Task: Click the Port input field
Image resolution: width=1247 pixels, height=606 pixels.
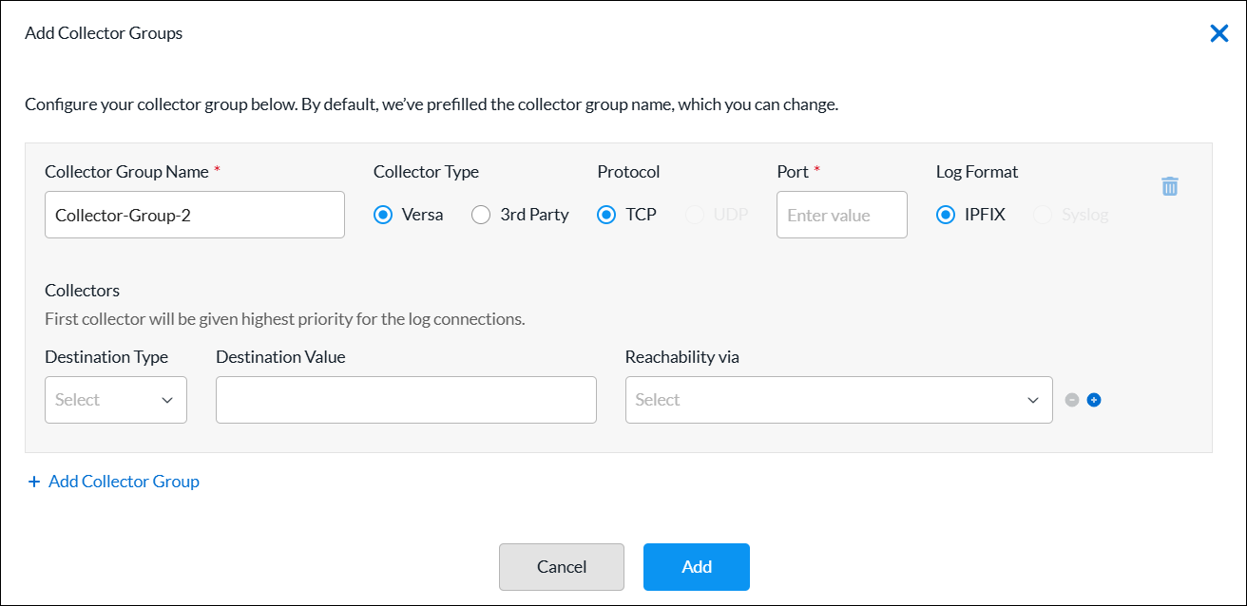Action: [x=842, y=215]
